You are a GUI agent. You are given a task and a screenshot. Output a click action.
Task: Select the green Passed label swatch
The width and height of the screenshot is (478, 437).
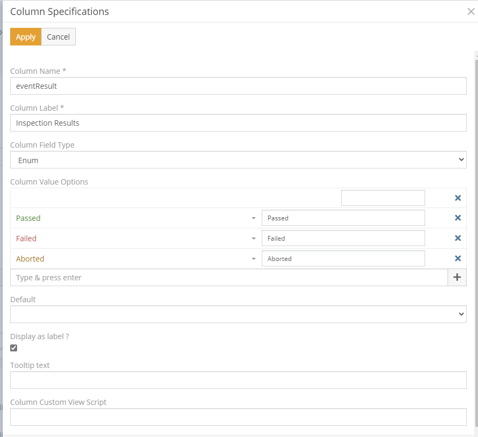coord(28,218)
